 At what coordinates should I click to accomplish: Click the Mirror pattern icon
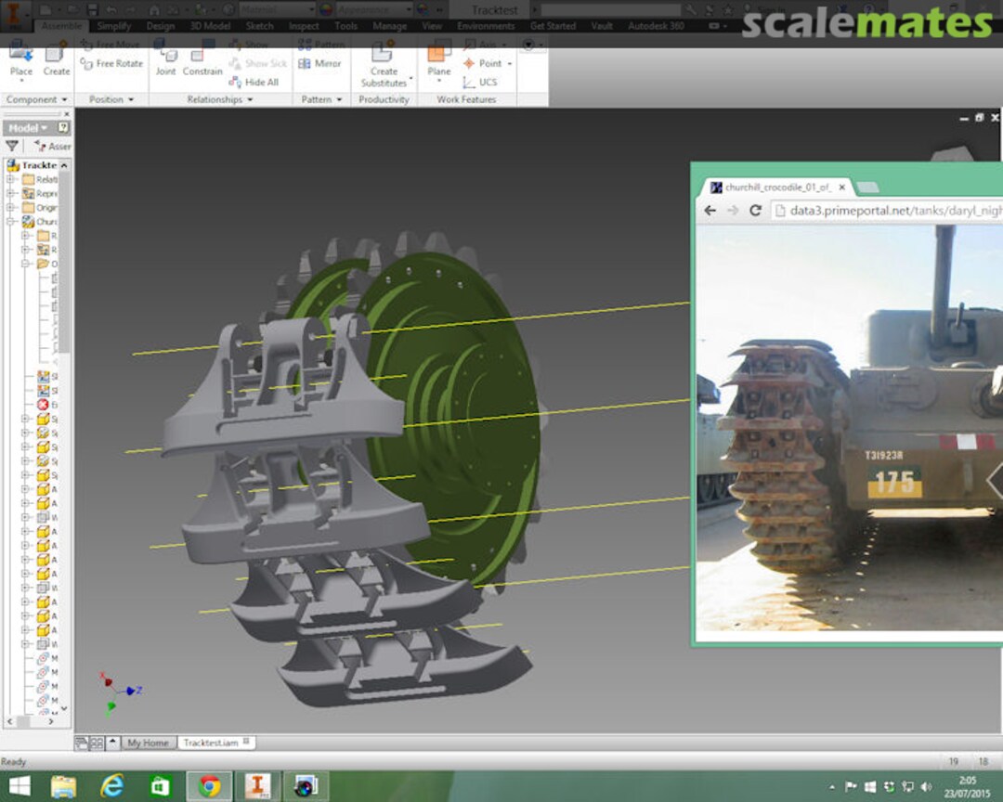pos(320,63)
